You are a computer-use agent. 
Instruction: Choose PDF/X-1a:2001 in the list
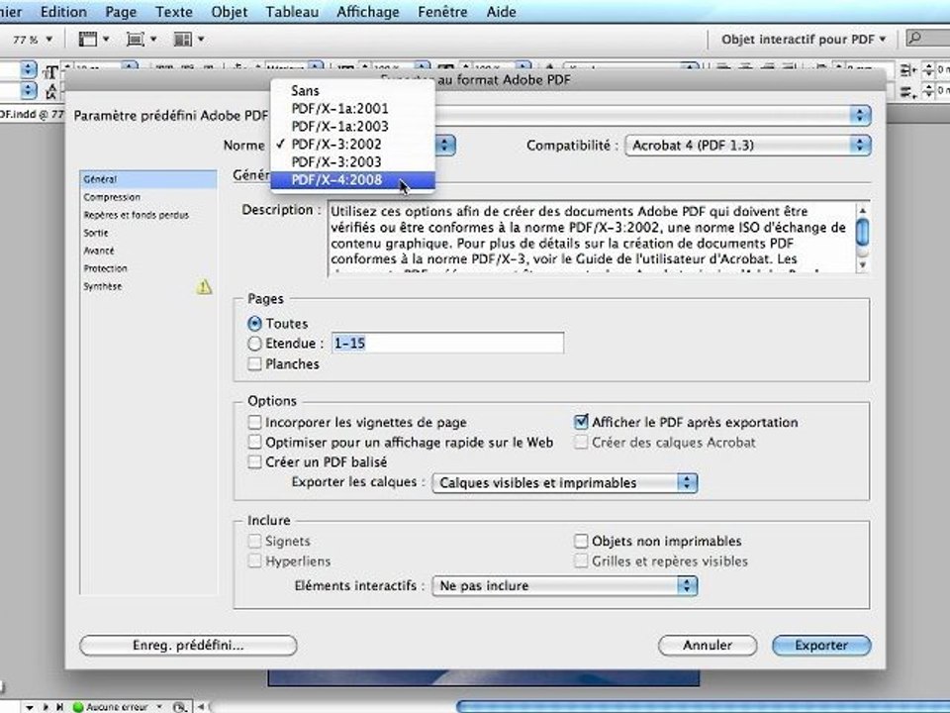(352, 109)
